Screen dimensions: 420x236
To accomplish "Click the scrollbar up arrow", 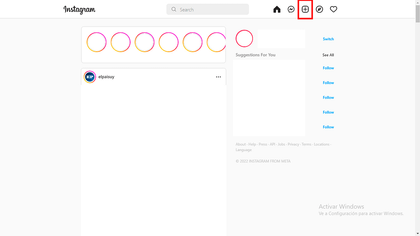I will tap(418, 2).
